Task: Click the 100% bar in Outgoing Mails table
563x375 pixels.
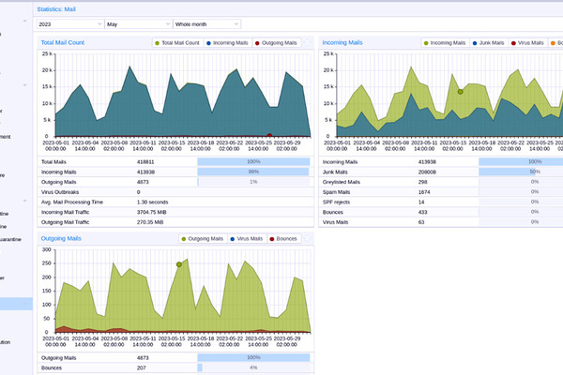Action: pos(253,358)
